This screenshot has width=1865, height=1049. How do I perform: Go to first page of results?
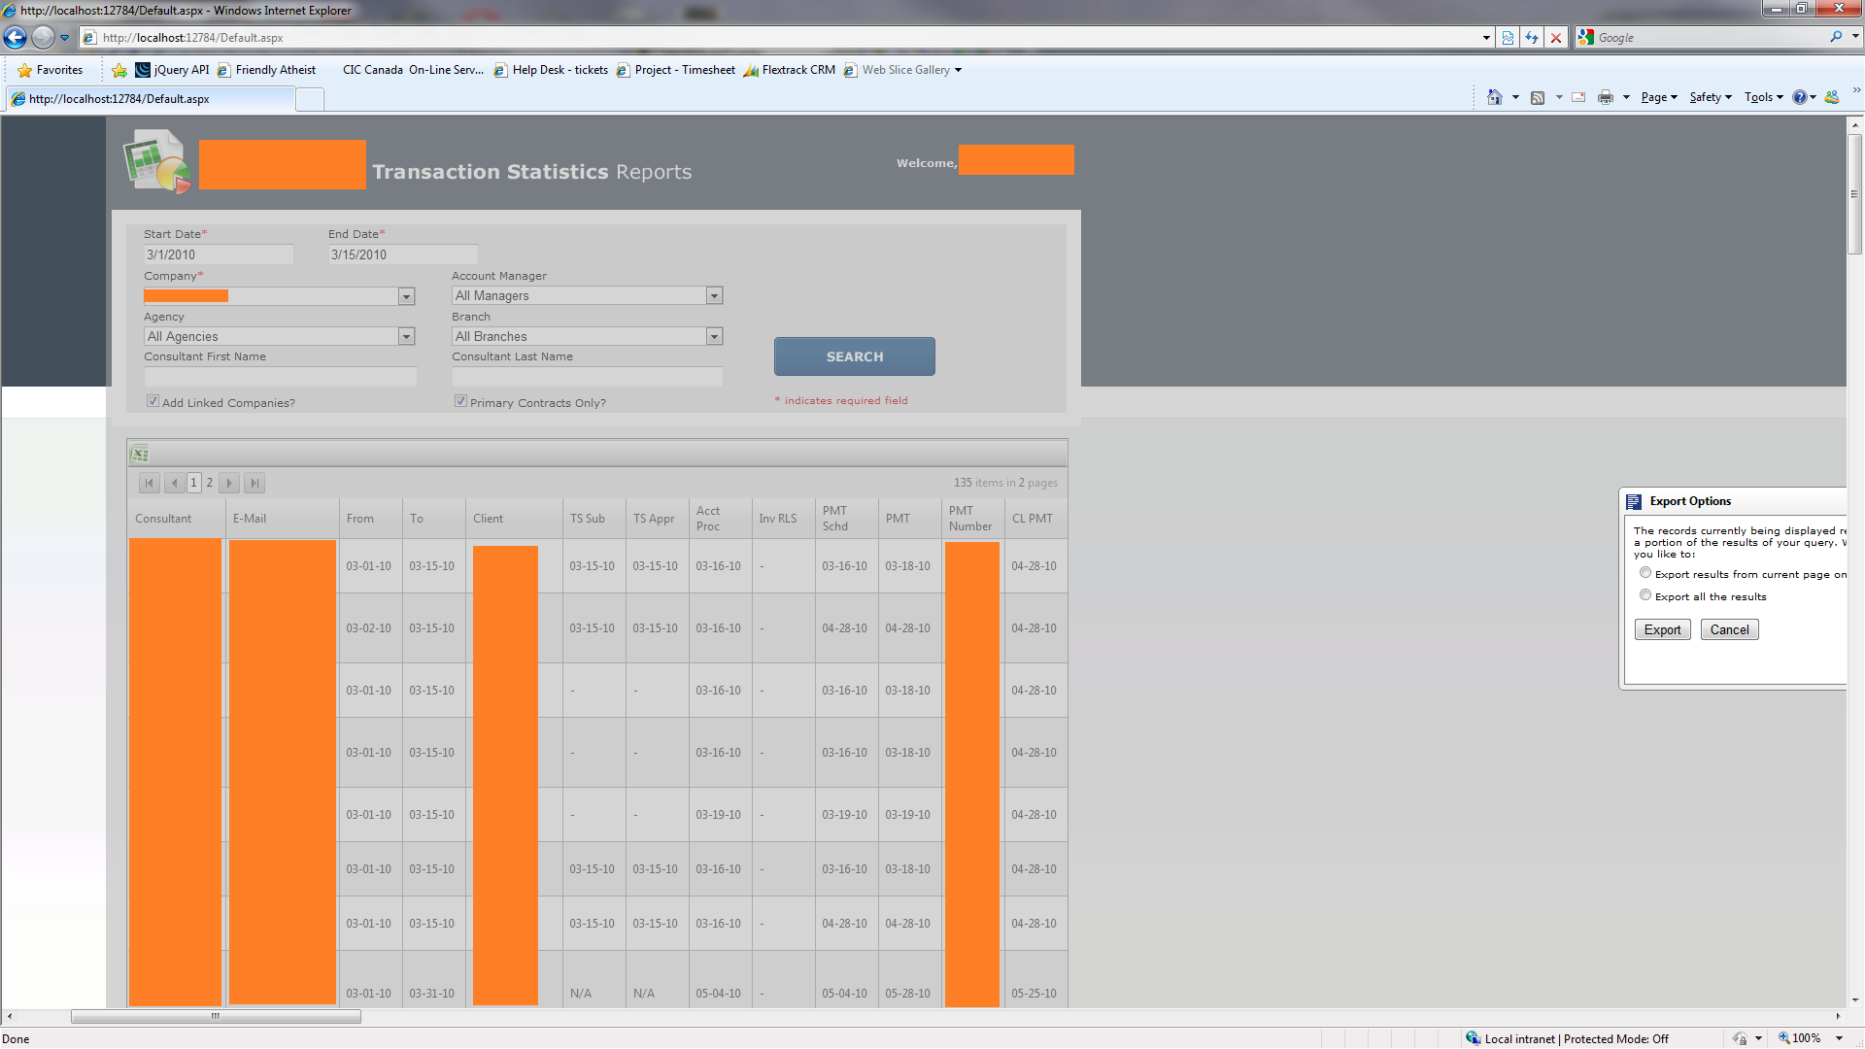(x=150, y=483)
